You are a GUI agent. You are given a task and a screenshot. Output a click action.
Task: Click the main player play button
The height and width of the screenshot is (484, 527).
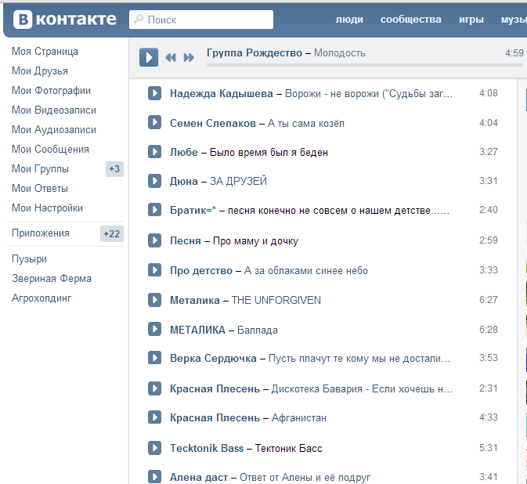[x=149, y=56]
